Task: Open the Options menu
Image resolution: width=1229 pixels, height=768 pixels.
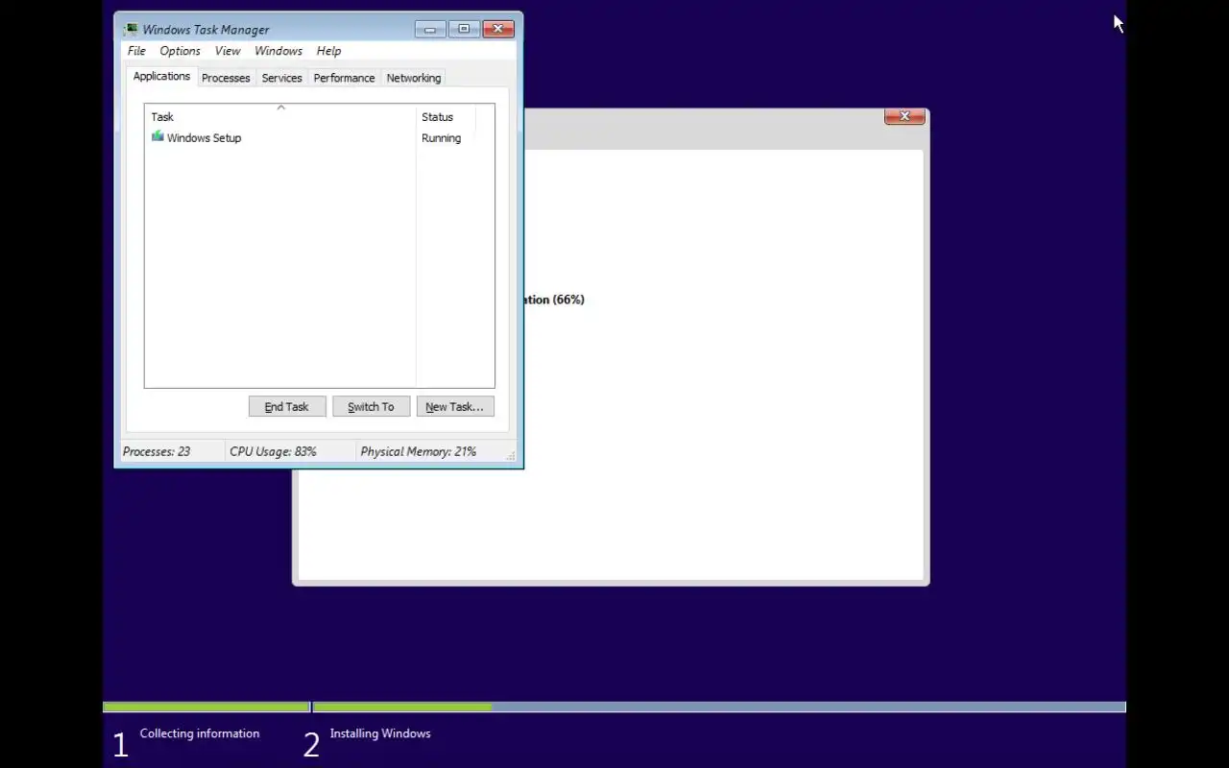Action: click(180, 51)
